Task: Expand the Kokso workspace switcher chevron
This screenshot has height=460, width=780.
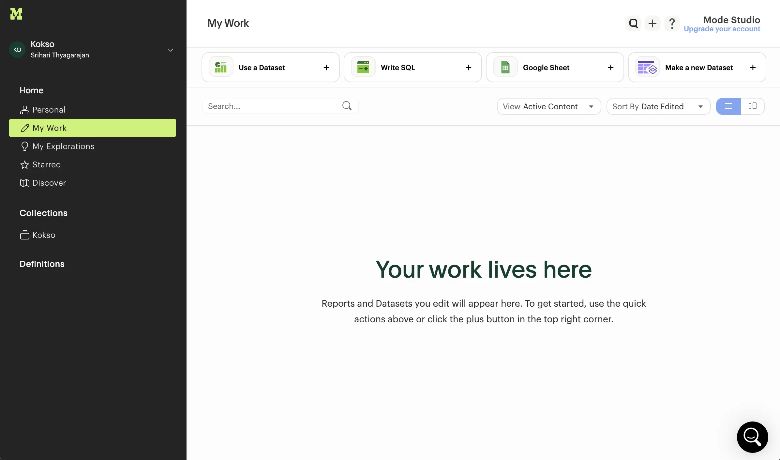Action: 171,50
